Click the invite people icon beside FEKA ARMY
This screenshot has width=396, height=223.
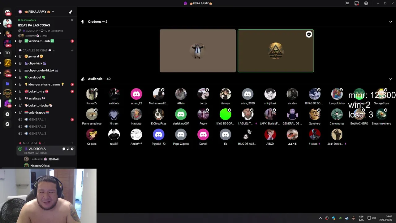click(71, 12)
